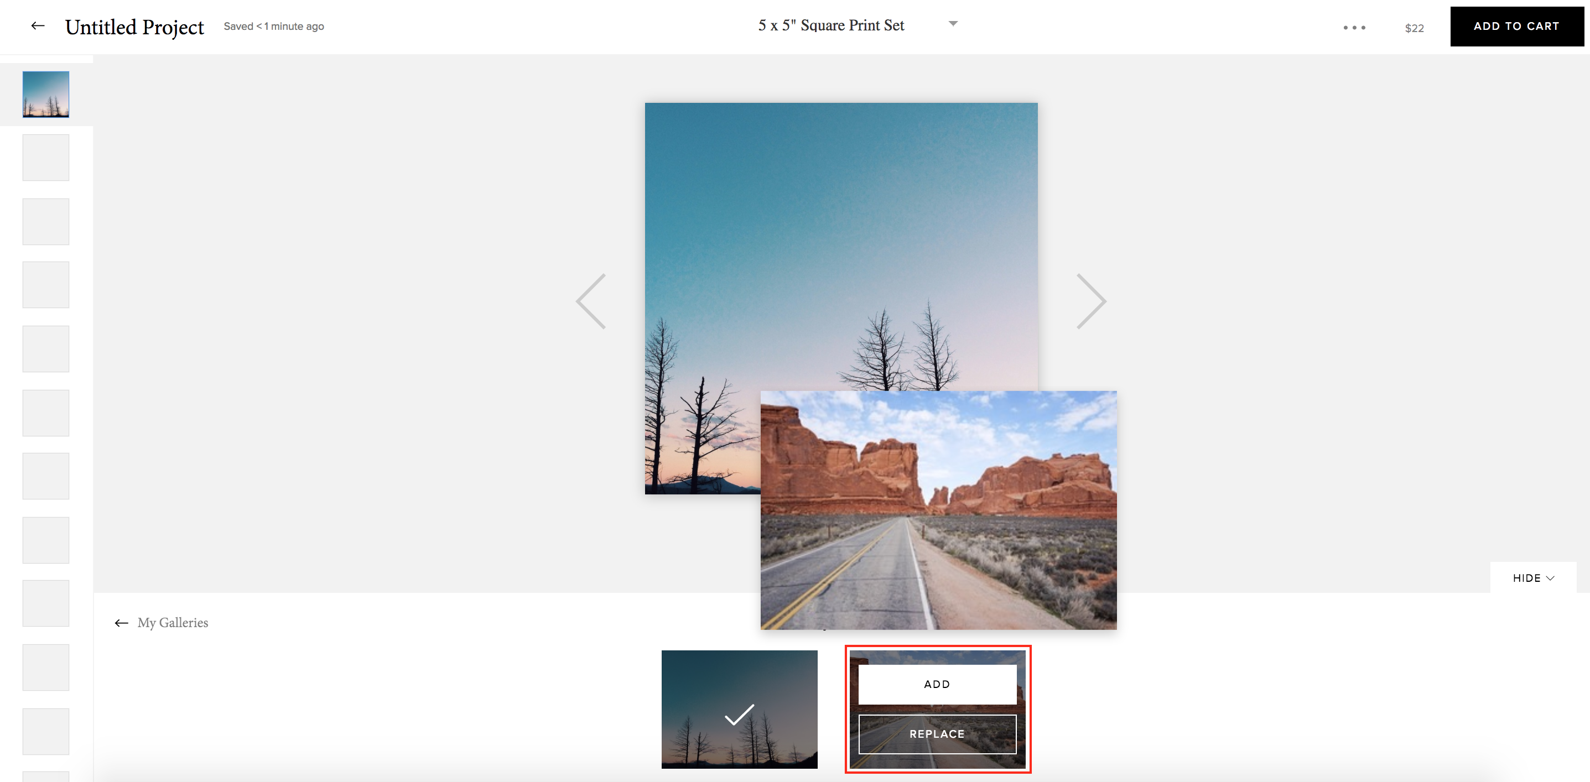This screenshot has height=782, width=1590.
Task: Click the Saved < 1 minute ago status
Action: pos(273,27)
